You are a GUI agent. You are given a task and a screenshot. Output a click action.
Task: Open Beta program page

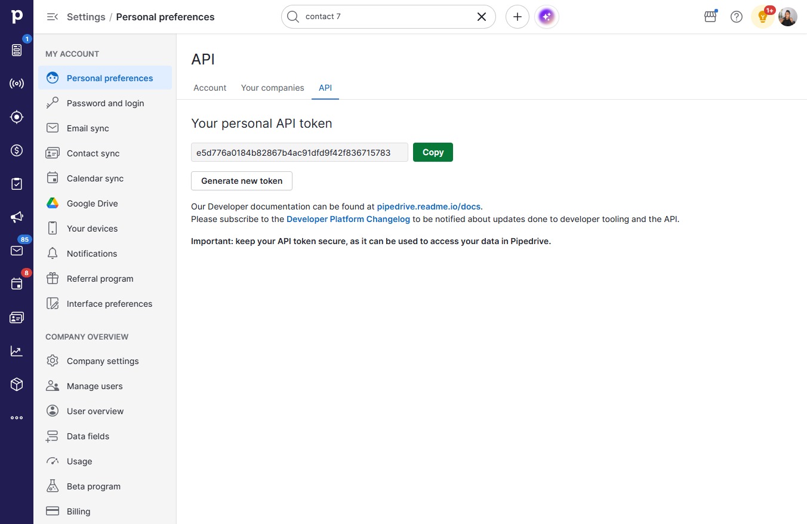(105, 486)
